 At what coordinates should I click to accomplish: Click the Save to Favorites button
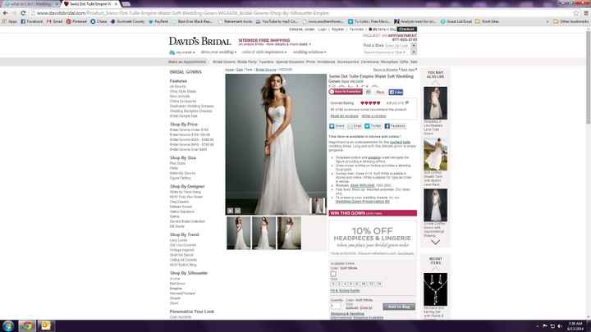tap(346, 92)
